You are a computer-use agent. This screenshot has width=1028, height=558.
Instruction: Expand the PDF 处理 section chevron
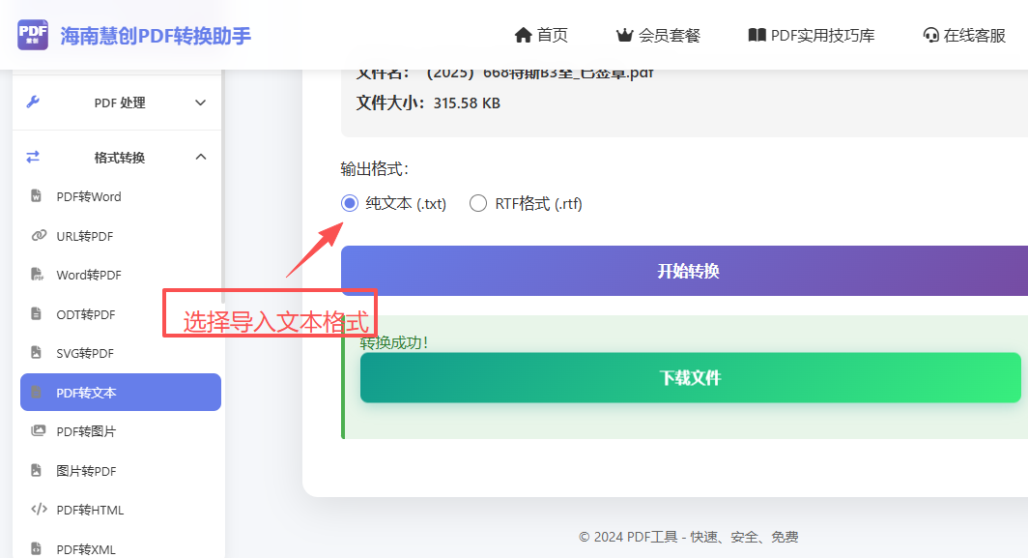tap(201, 103)
